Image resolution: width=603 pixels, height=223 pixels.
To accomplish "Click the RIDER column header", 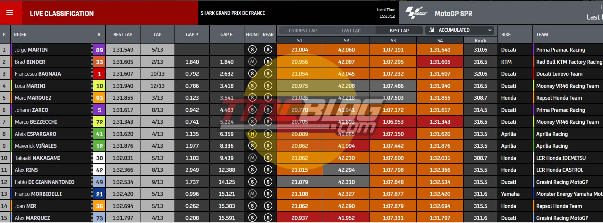I will (20, 34).
